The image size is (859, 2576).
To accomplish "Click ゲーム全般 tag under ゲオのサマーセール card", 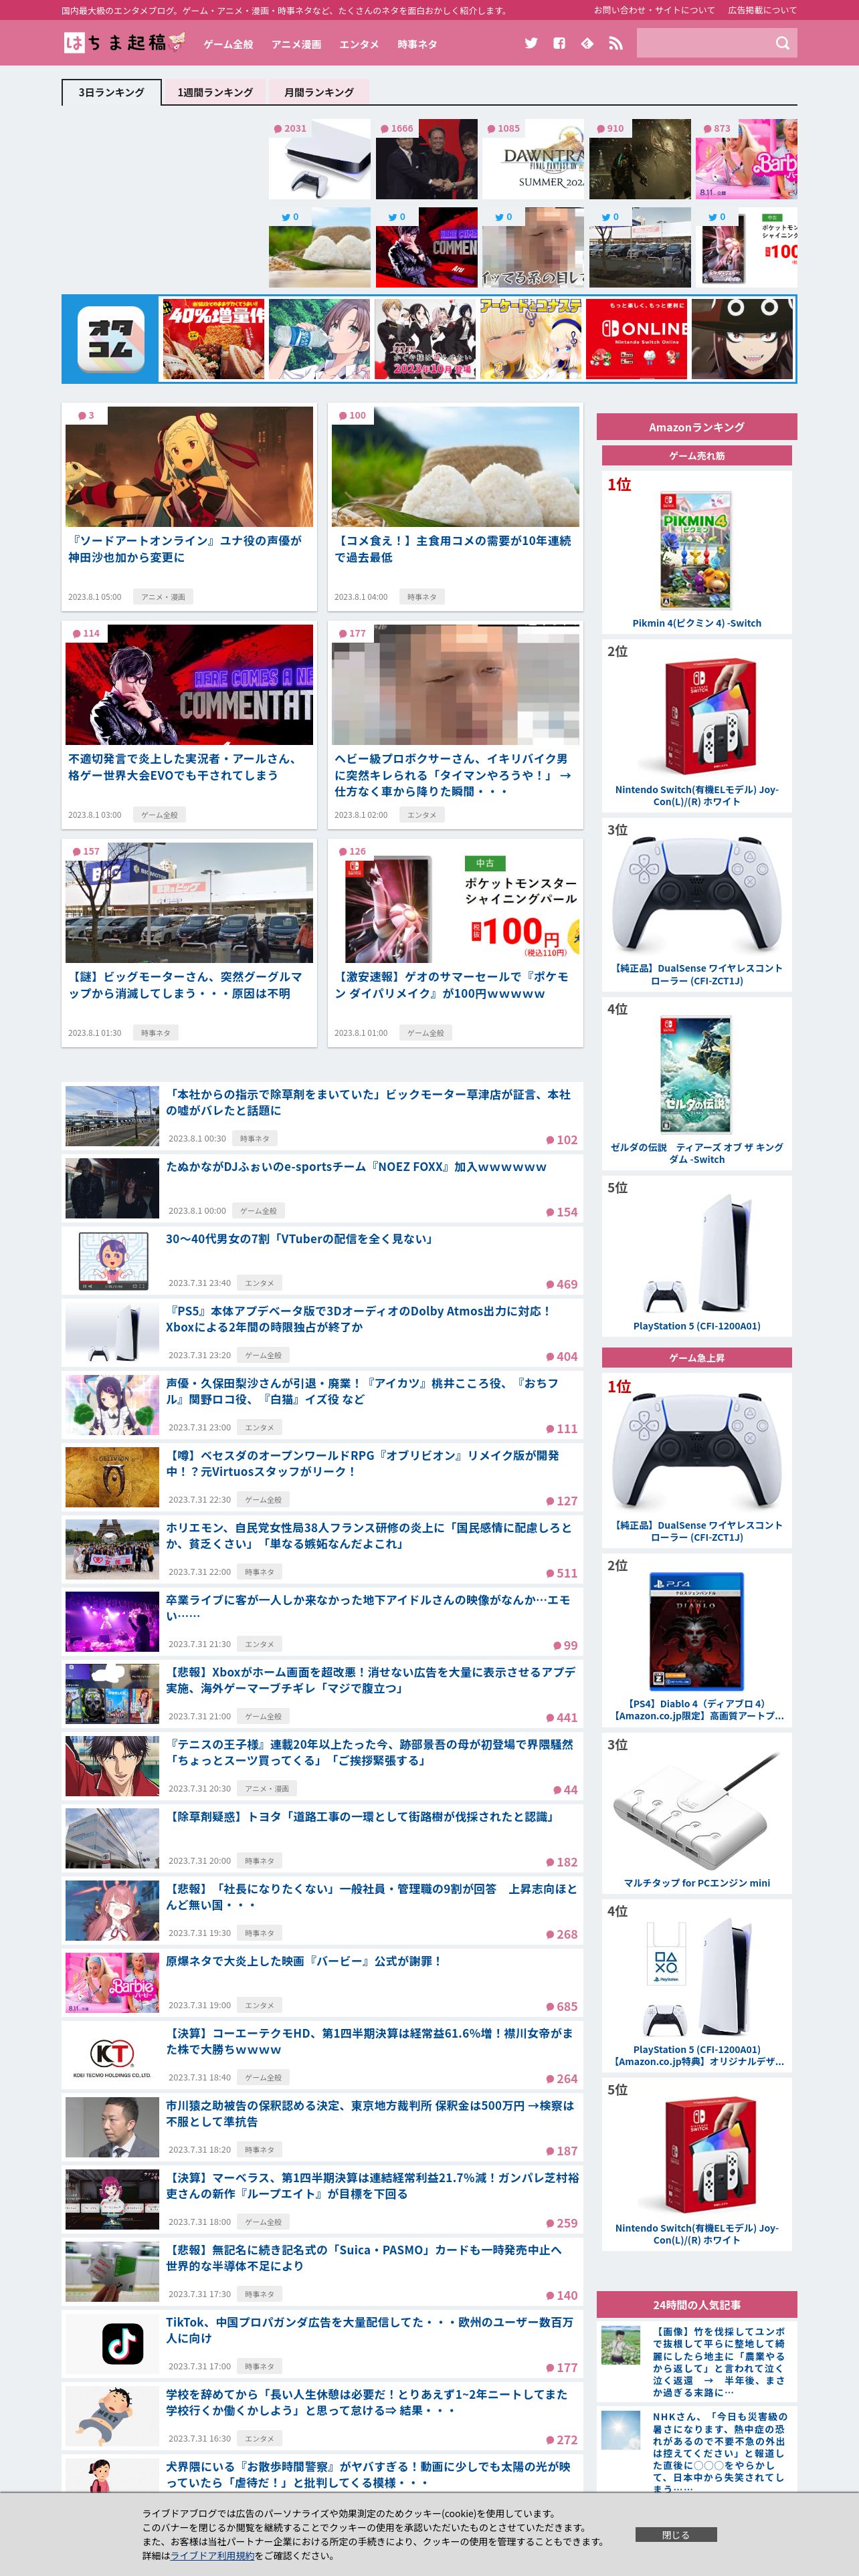I will (426, 1033).
